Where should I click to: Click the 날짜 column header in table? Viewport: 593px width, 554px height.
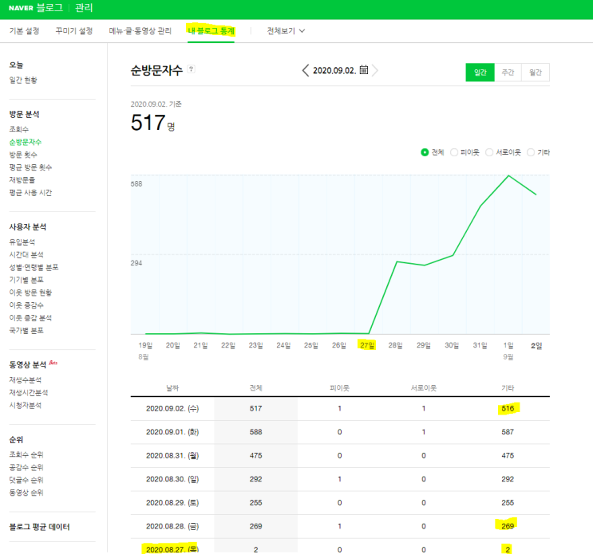[172, 388]
